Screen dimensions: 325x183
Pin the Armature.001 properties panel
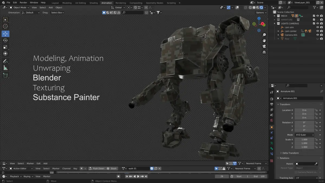tap(321, 91)
